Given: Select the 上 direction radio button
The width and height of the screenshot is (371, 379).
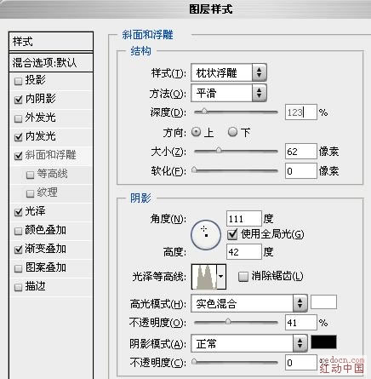Looking at the screenshot, I should pyautogui.click(x=197, y=132).
